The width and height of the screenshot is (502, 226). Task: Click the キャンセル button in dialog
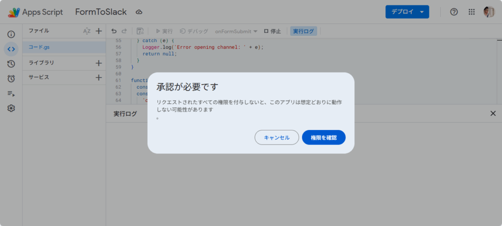pos(276,137)
